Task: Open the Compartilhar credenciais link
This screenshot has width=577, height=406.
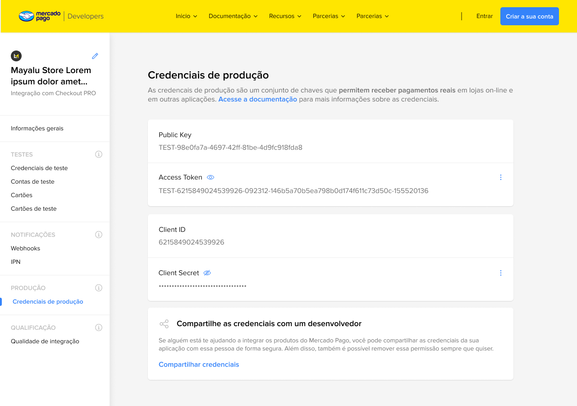Action: pyautogui.click(x=199, y=364)
